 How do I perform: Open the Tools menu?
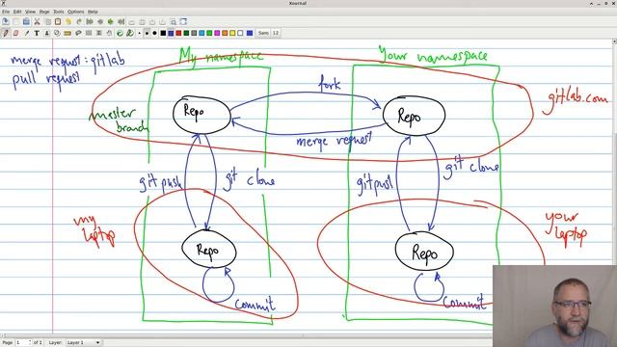(58, 12)
